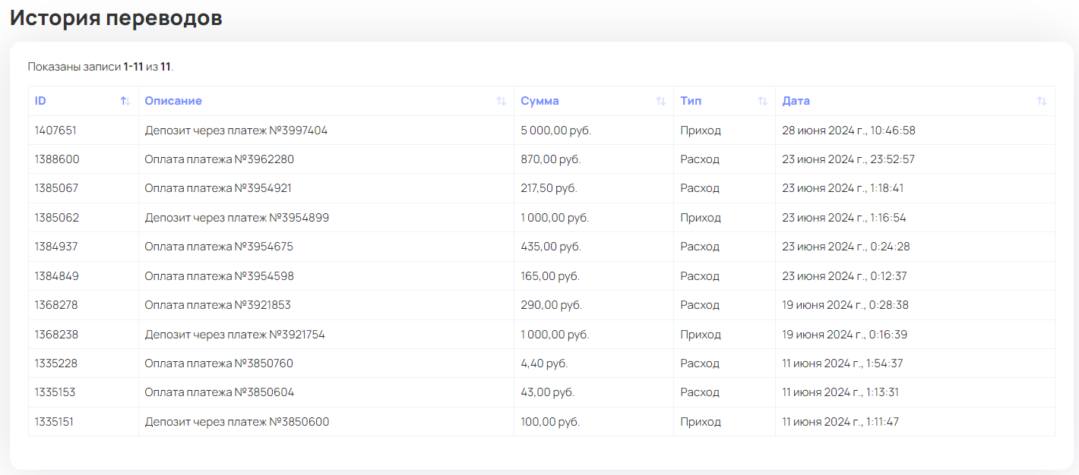This screenshot has height=475, width=1079.
Task: Sort table by the ID header label
Action: click(x=40, y=101)
